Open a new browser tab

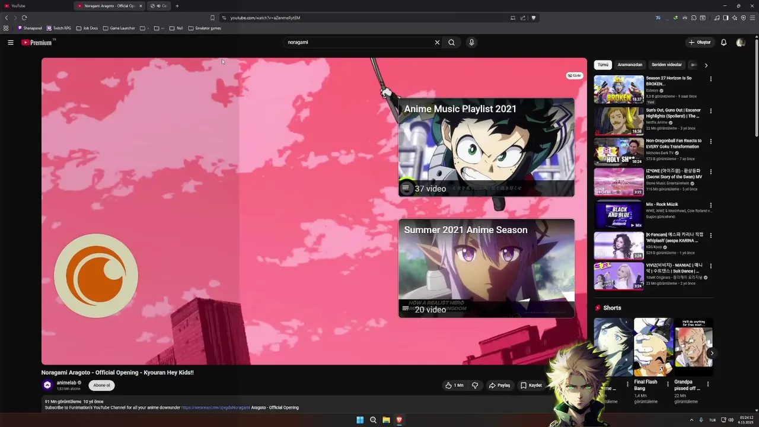click(177, 6)
